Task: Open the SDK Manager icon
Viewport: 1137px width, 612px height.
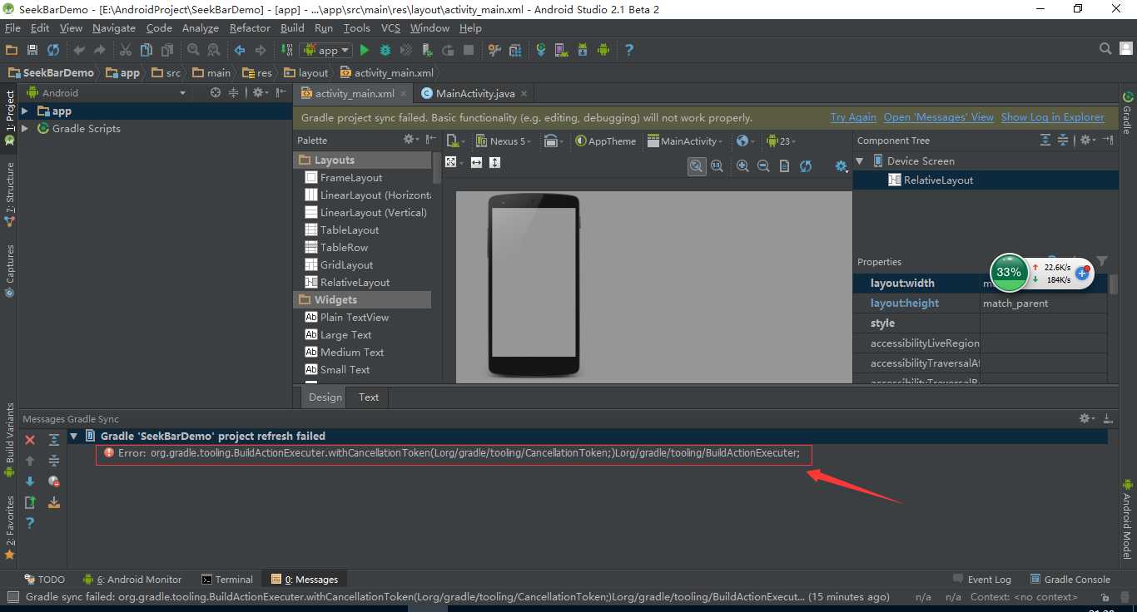Action: 582,50
